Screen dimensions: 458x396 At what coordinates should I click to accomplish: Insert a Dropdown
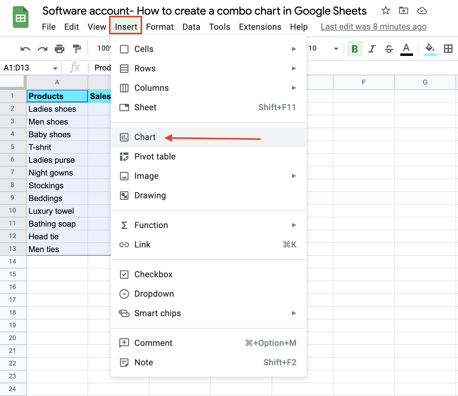tap(208, 294)
